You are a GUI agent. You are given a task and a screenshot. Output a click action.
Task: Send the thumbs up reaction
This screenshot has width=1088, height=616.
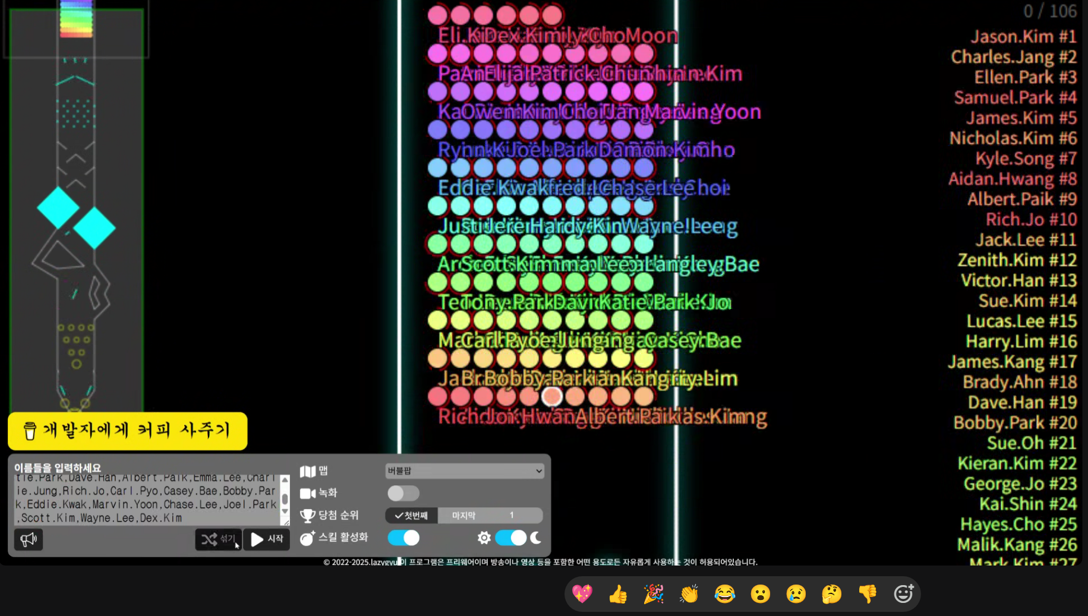tap(618, 593)
